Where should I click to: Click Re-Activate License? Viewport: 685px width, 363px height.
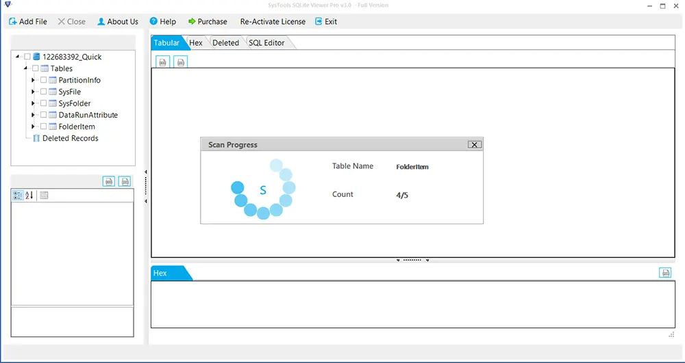273,21
